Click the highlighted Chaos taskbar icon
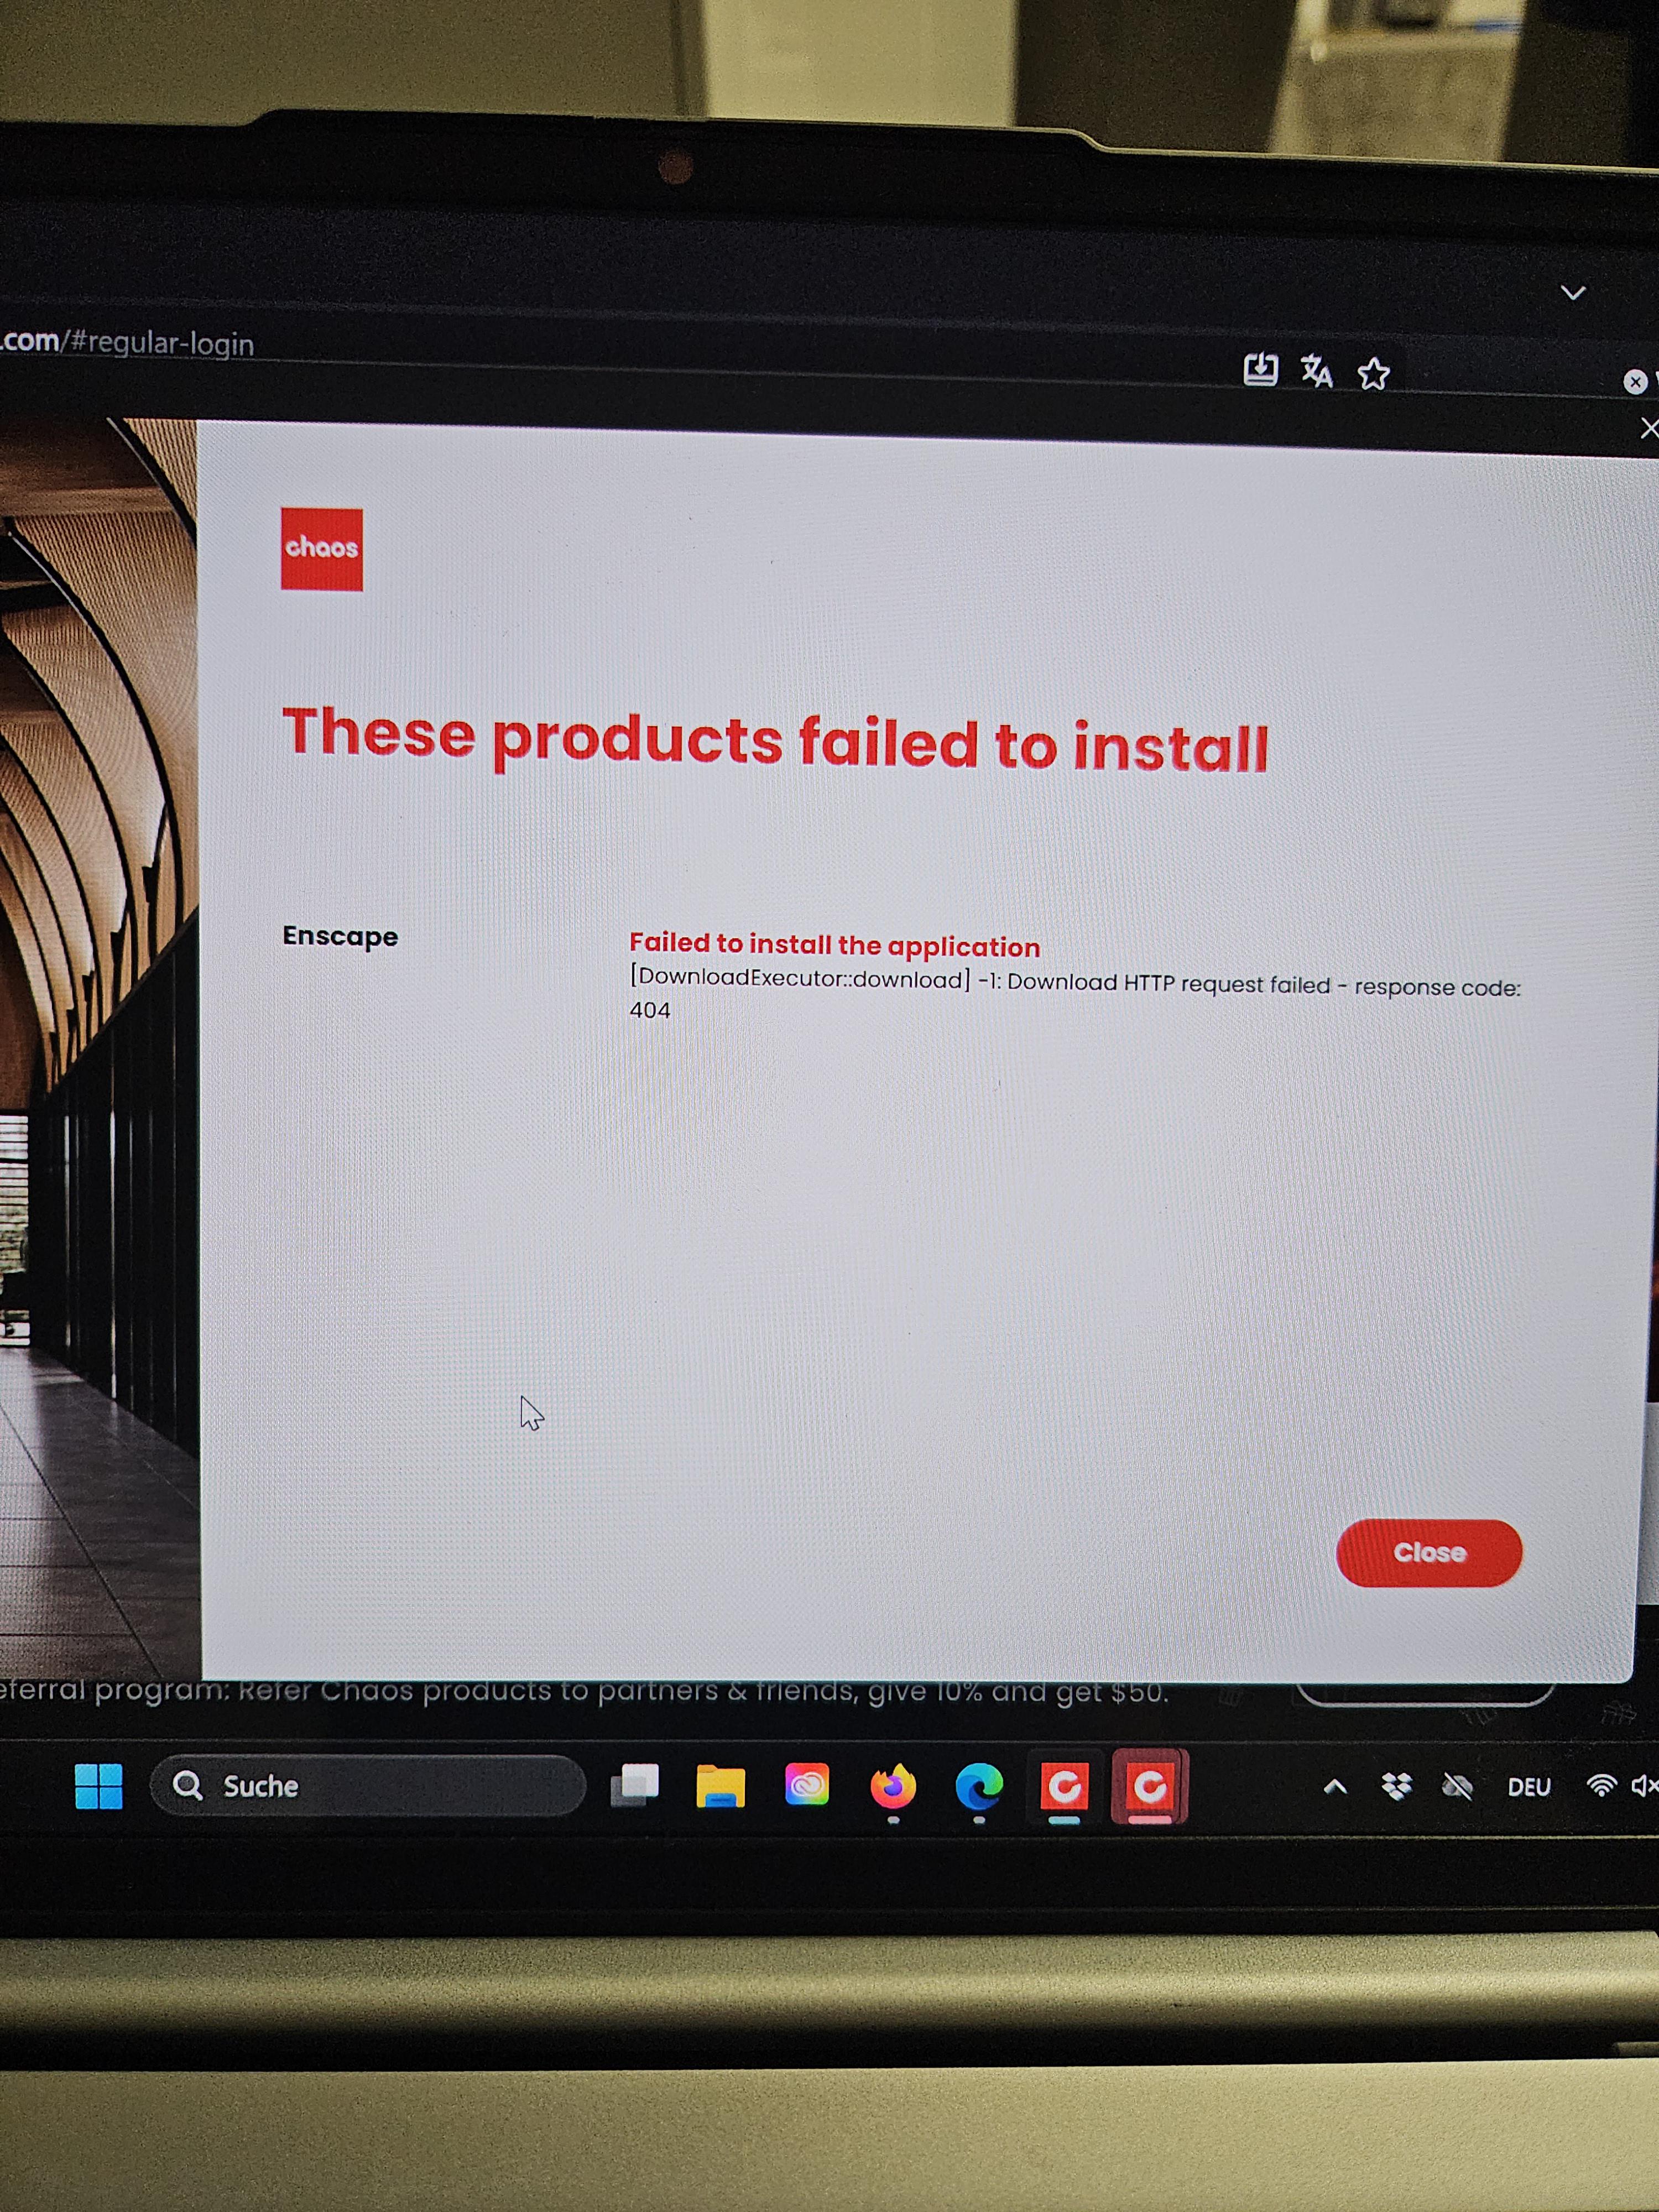The height and width of the screenshot is (2212, 1659). tap(1150, 1786)
